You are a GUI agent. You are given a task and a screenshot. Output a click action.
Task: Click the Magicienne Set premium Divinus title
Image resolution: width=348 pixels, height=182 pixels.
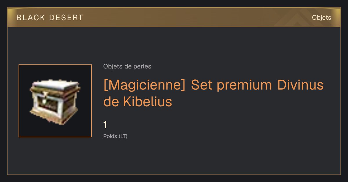pyautogui.click(x=213, y=93)
